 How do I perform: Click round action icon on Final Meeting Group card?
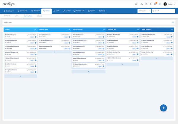[x=172, y=54]
